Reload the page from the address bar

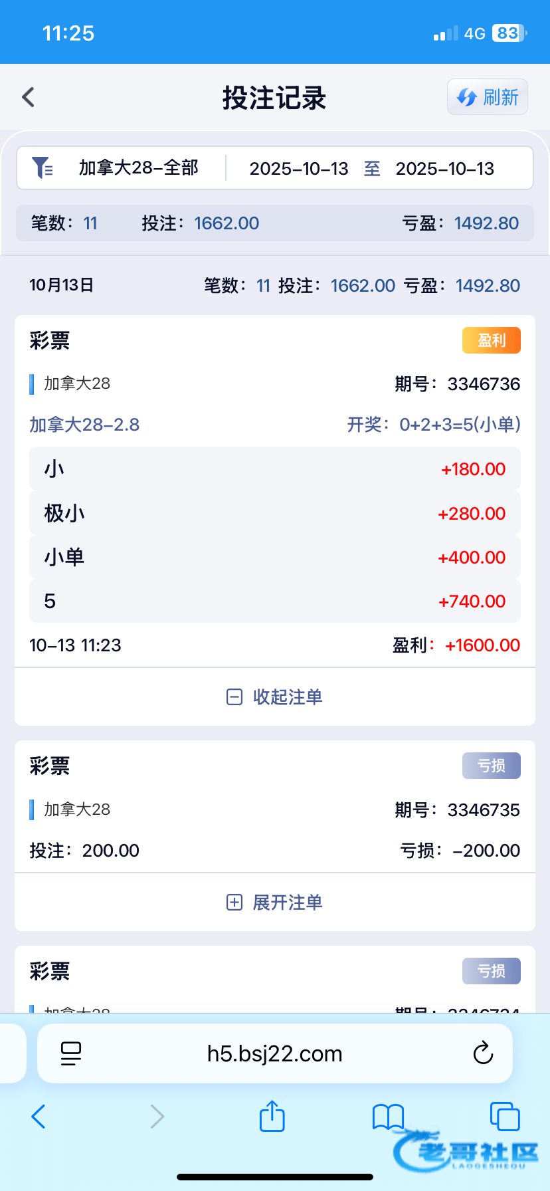(x=483, y=1053)
